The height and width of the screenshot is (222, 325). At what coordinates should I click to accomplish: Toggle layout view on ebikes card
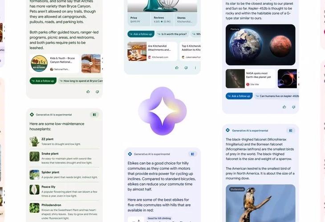[193, 154]
